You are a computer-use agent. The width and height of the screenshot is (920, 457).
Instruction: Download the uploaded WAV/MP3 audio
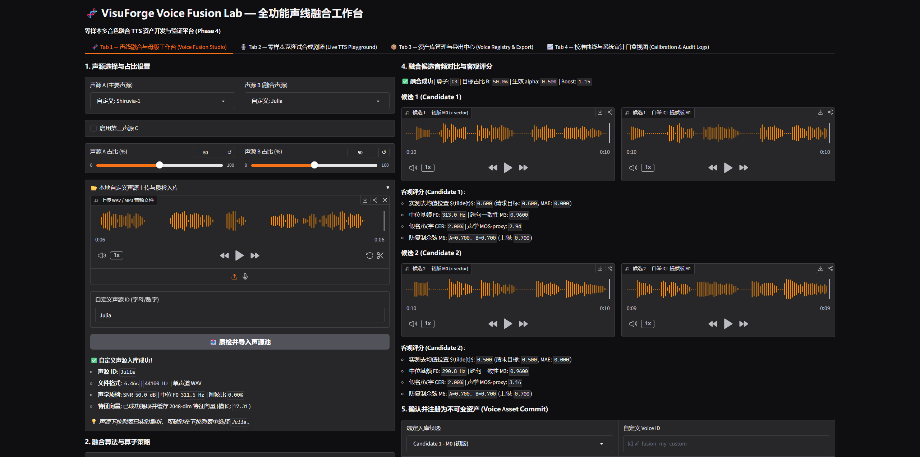pyautogui.click(x=365, y=200)
